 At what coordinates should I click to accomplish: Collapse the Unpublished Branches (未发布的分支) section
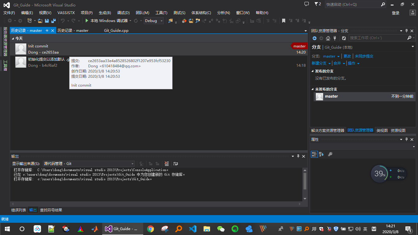pos(313,89)
